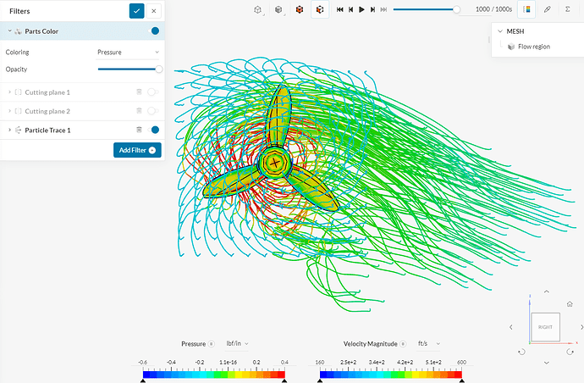The height and width of the screenshot is (383, 584).
Task: Roll view clockwise with the circular arrow
Action: coord(570,352)
